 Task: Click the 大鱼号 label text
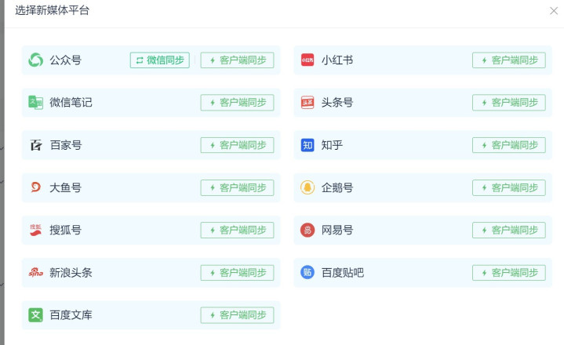point(65,187)
